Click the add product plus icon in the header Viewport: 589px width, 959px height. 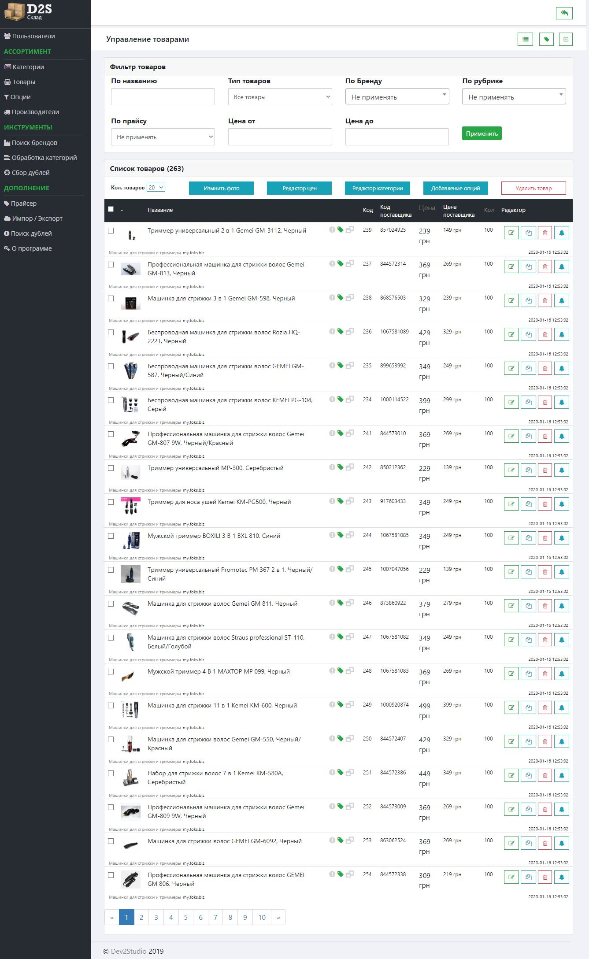(566, 39)
